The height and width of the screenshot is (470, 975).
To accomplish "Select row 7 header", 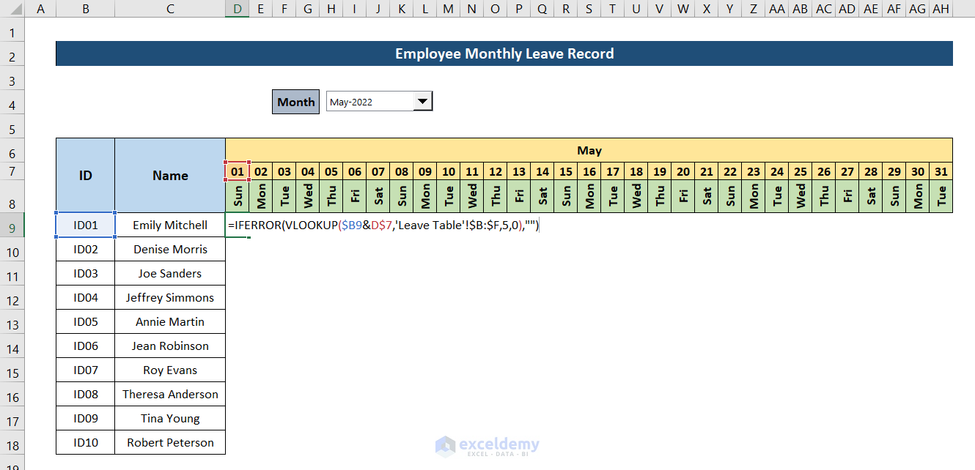I will pos(12,173).
